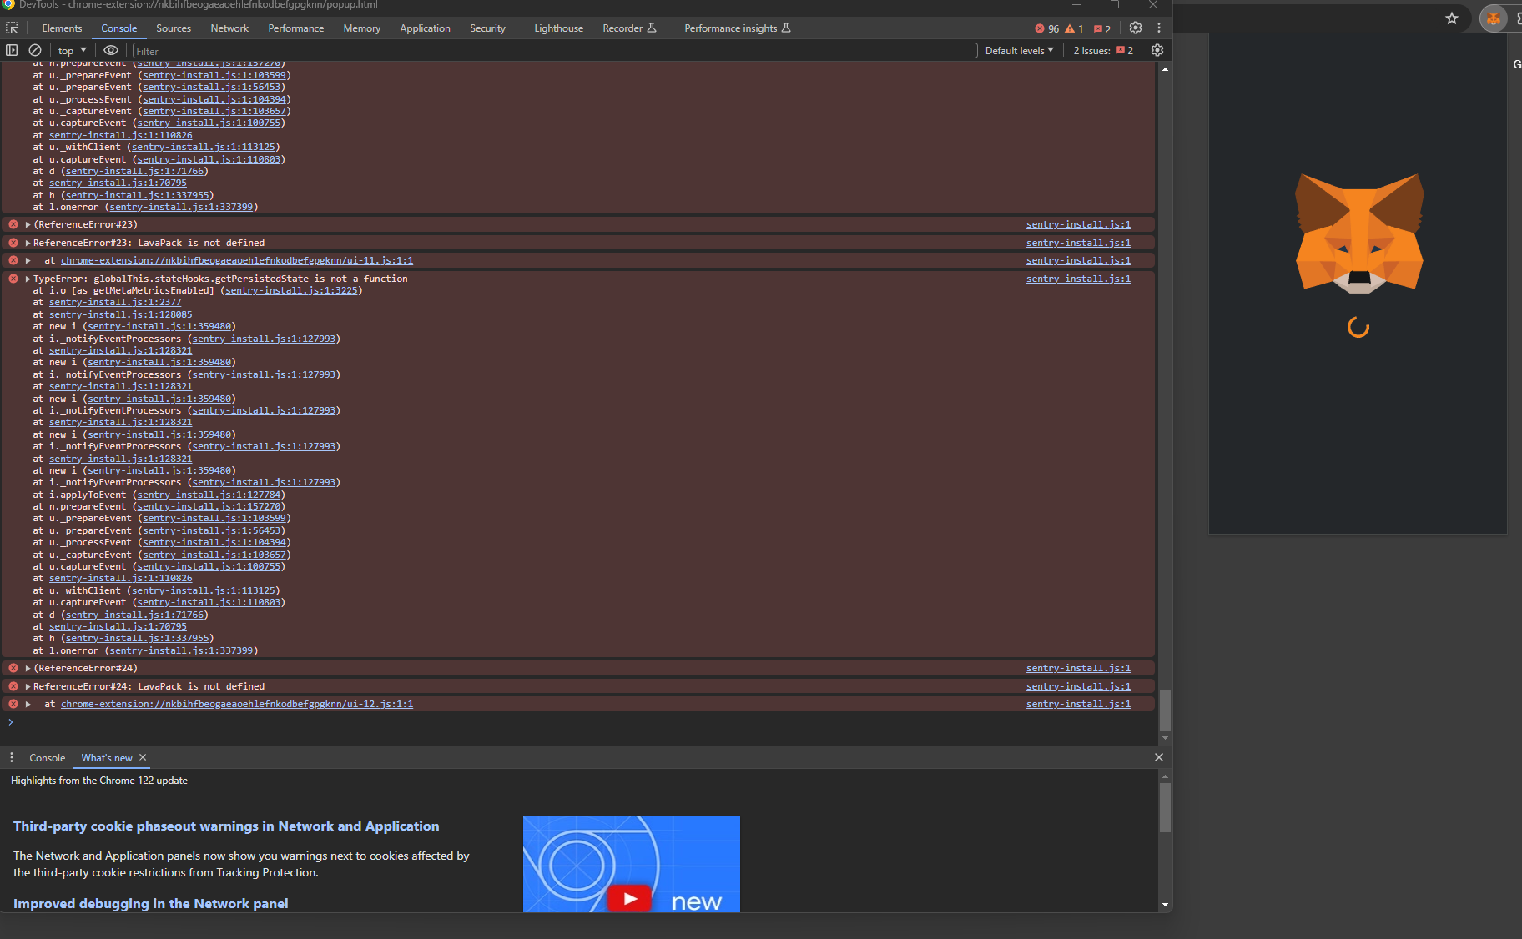Clear the console with the clear icon
Image resolution: width=1522 pixels, height=939 pixels.
coord(35,50)
